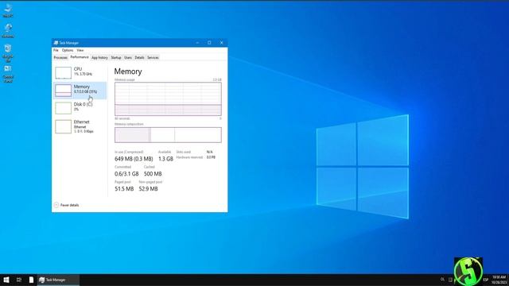Click the Windows Start button
Screen dimensions: 509x286
pyautogui.click(x=6, y=280)
